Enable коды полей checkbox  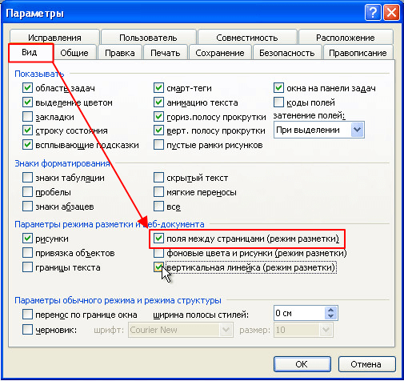278,102
